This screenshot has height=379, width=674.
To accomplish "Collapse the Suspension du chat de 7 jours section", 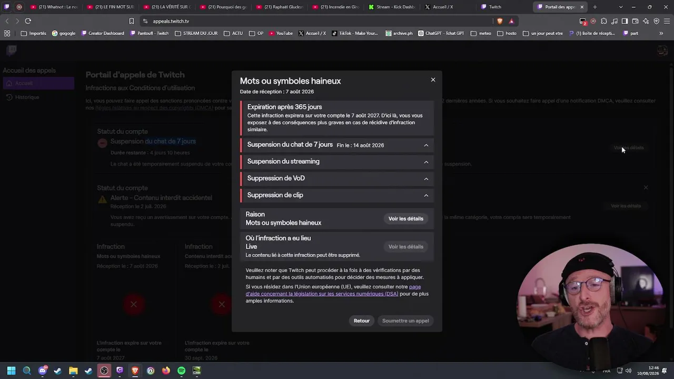I will point(426,145).
